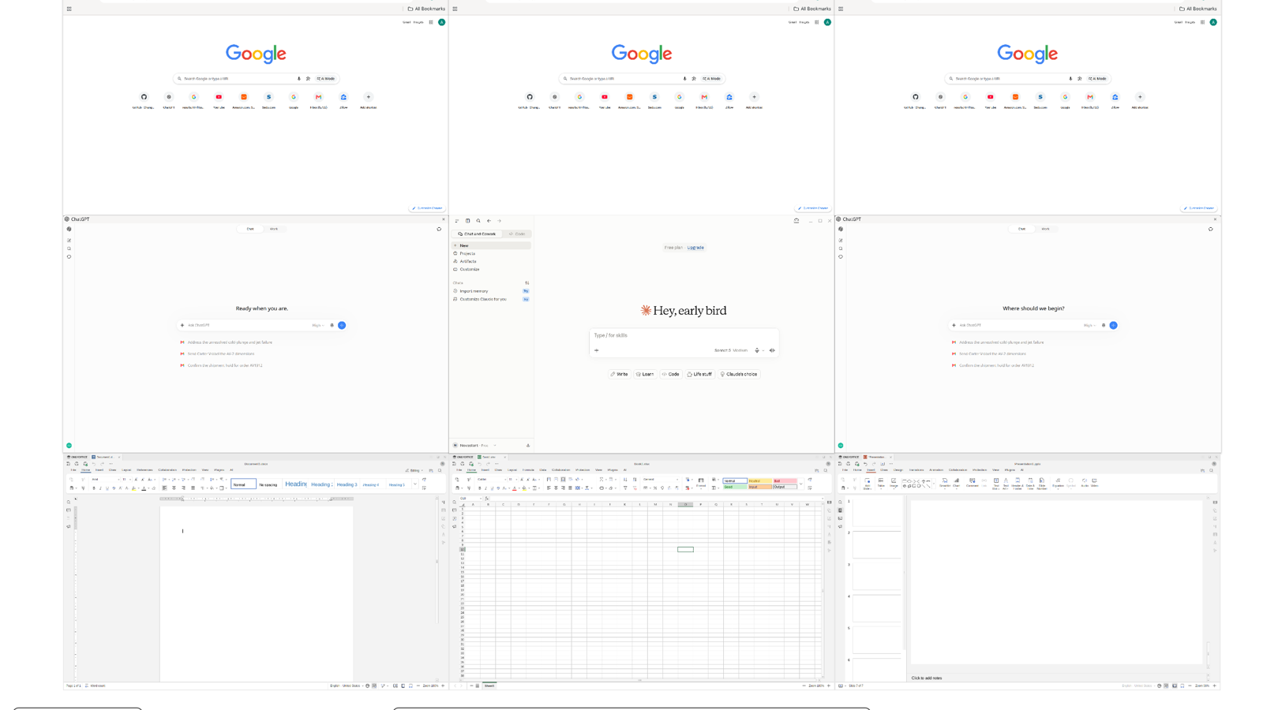The width and height of the screenshot is (1263, 710).
Task: Open Google apps grid in the right Chrome window
Action: 1202,22
